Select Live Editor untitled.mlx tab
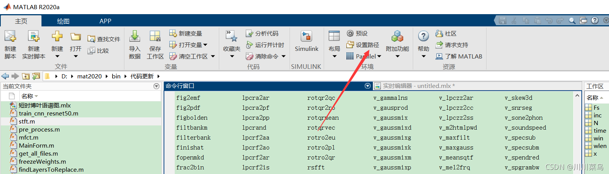609x174 pixels. point(419,86)
